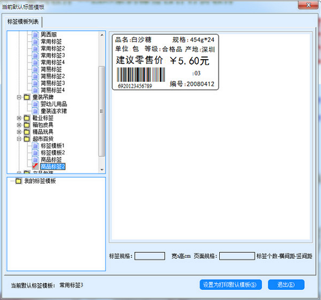Select the 常用标签4 template name

[x=53, y=62]
